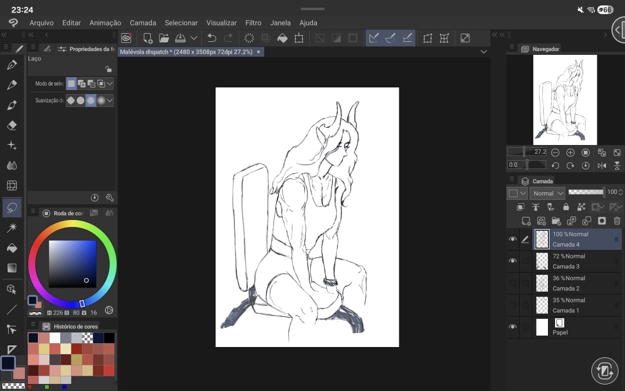Click the Zoom in navigator icon

570,153
